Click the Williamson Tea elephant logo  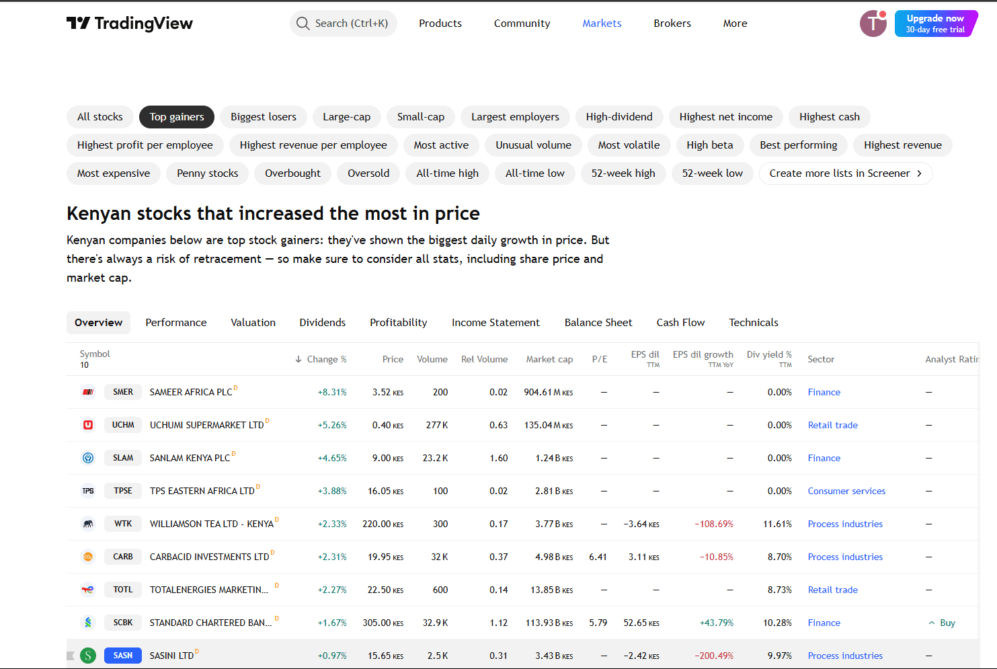point(88,524)
